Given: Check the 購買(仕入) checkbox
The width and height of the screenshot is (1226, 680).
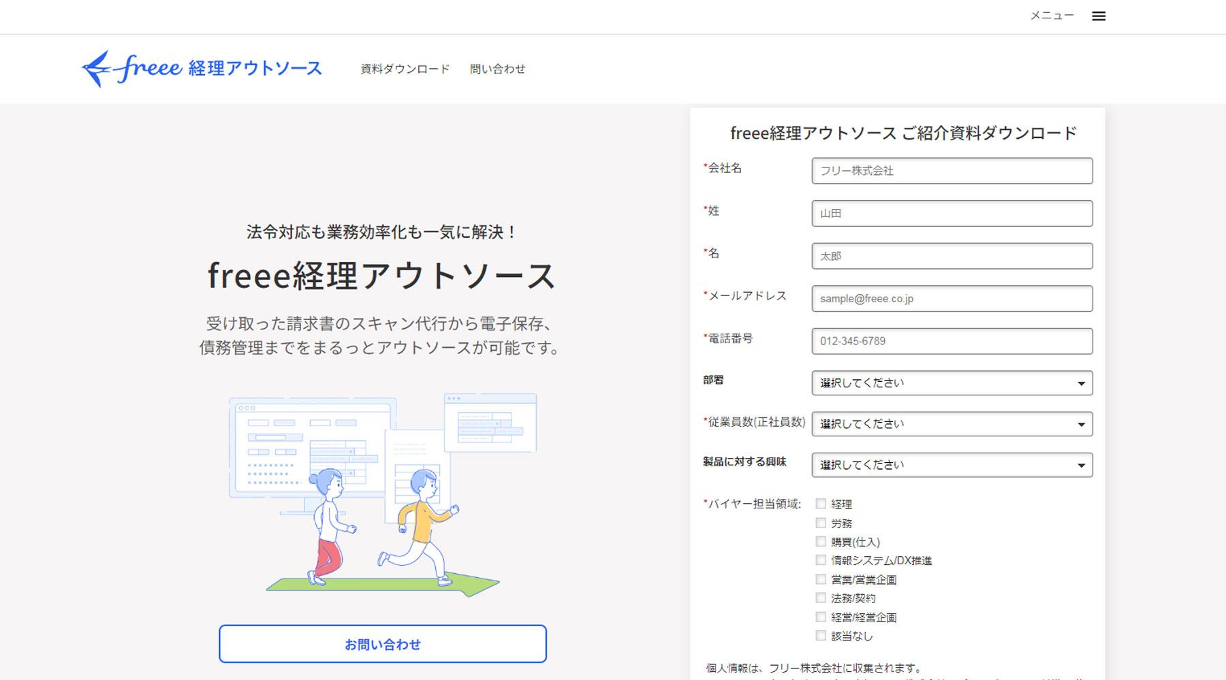Looking at the screenshot, I should (x=821, y=541).
